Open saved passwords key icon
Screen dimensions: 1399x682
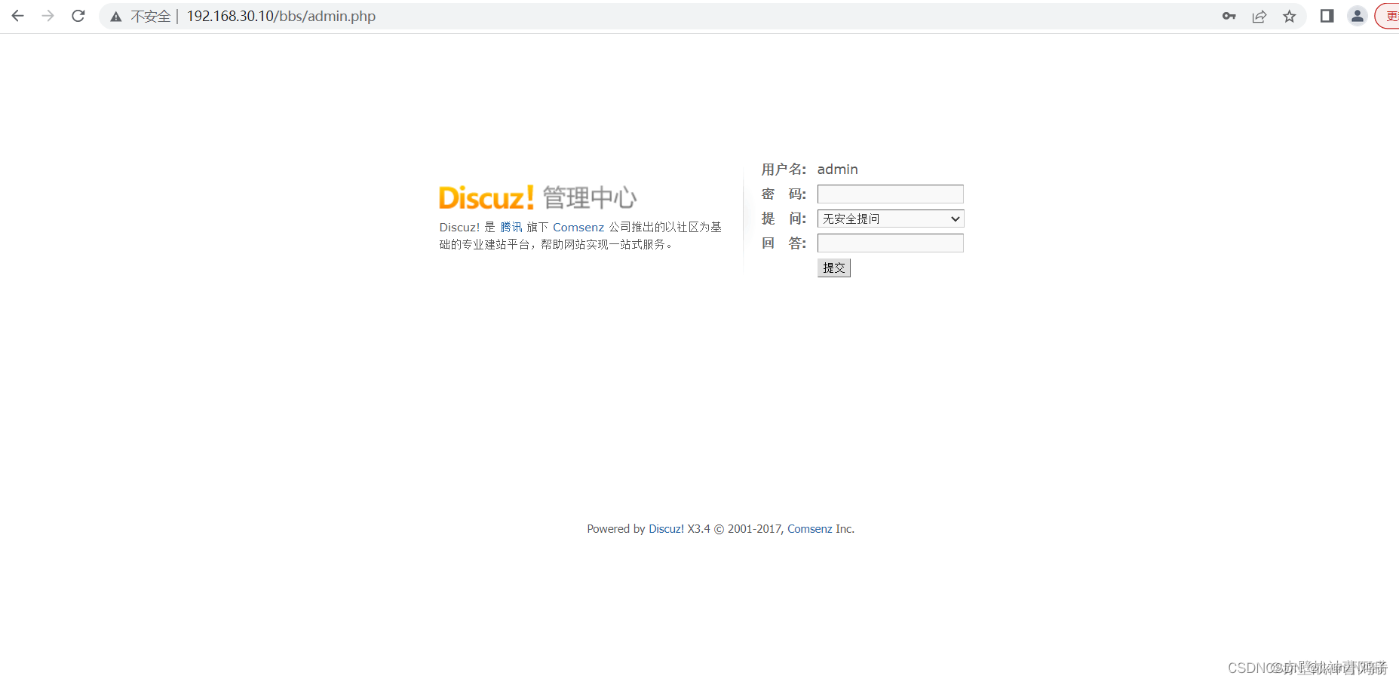[1229, 16]
